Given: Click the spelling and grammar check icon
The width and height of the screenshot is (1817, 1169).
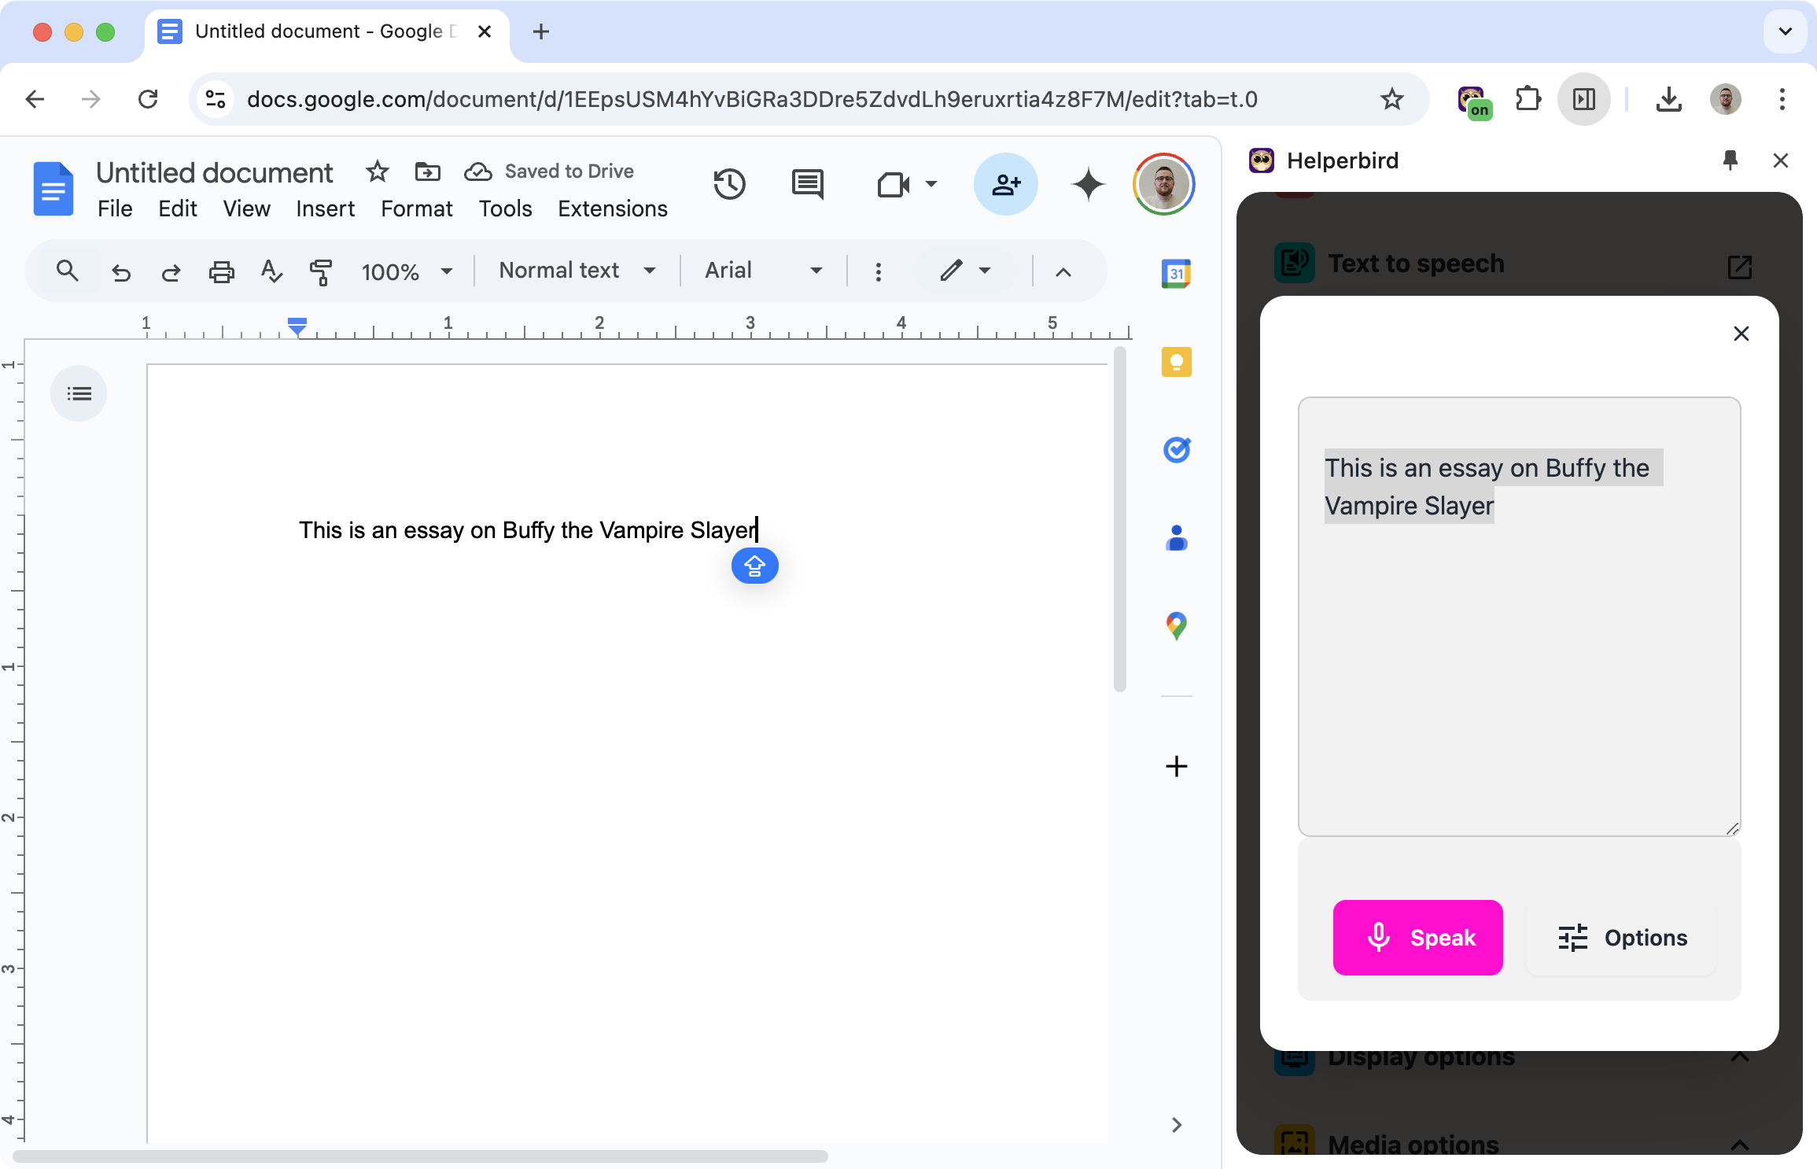Looking at the screenshot, I should pos(271,271).
